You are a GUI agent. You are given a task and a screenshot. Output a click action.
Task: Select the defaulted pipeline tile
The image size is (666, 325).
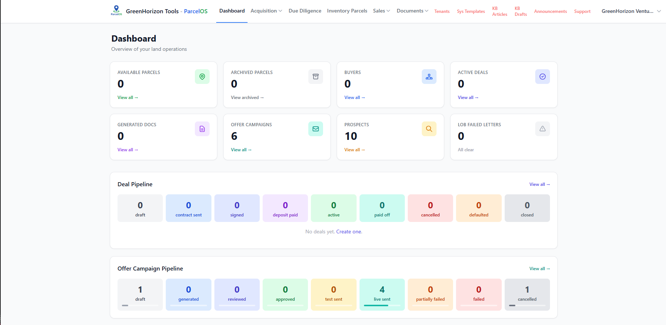(x=479, y=208)
